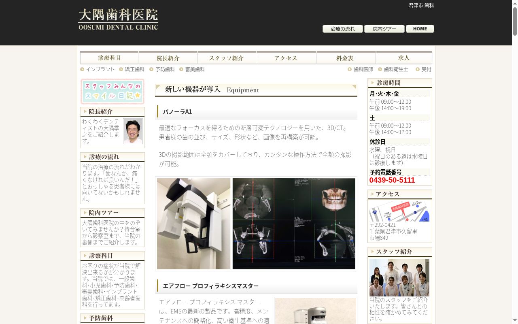Open the アクセス right sidebar heading

(x=400, y=194)
